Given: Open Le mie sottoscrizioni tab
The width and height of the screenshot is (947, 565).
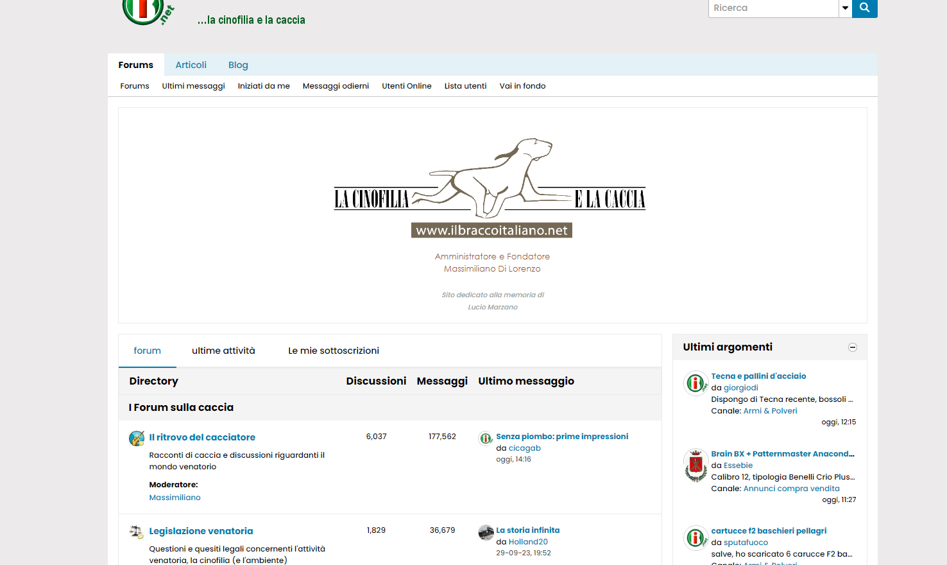Looking at the screenshot, I should 334,351.
